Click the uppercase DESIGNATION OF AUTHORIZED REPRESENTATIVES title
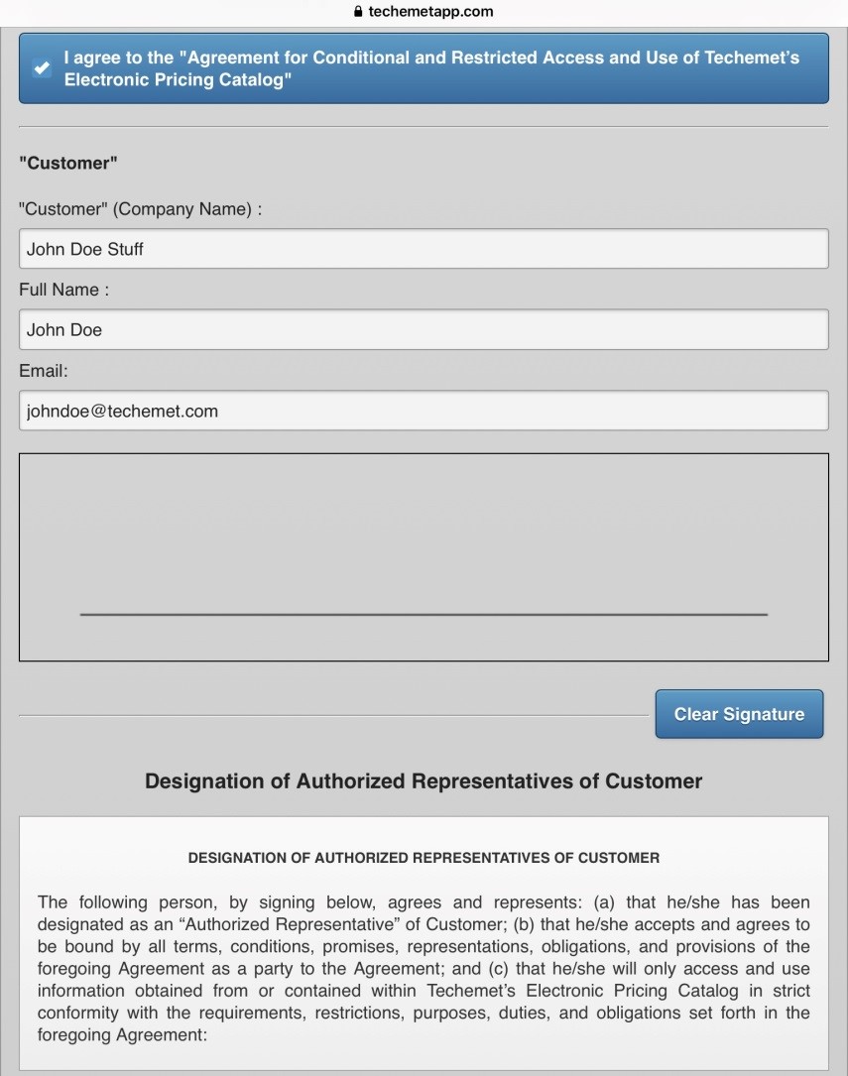The image size is (848, 1076). (424, 858)
